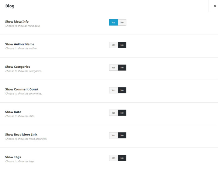The width and height of the screenshot is (218, 170).
Task: Turn on Show Tags with Yes
Action: coord(113,158)
